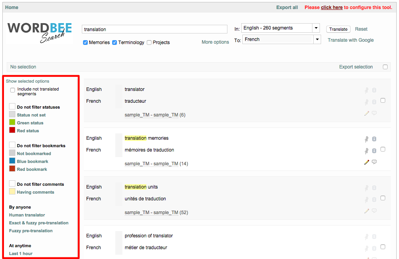Click pin icon on 'translation memories' English row

click(x=367, y=139)
